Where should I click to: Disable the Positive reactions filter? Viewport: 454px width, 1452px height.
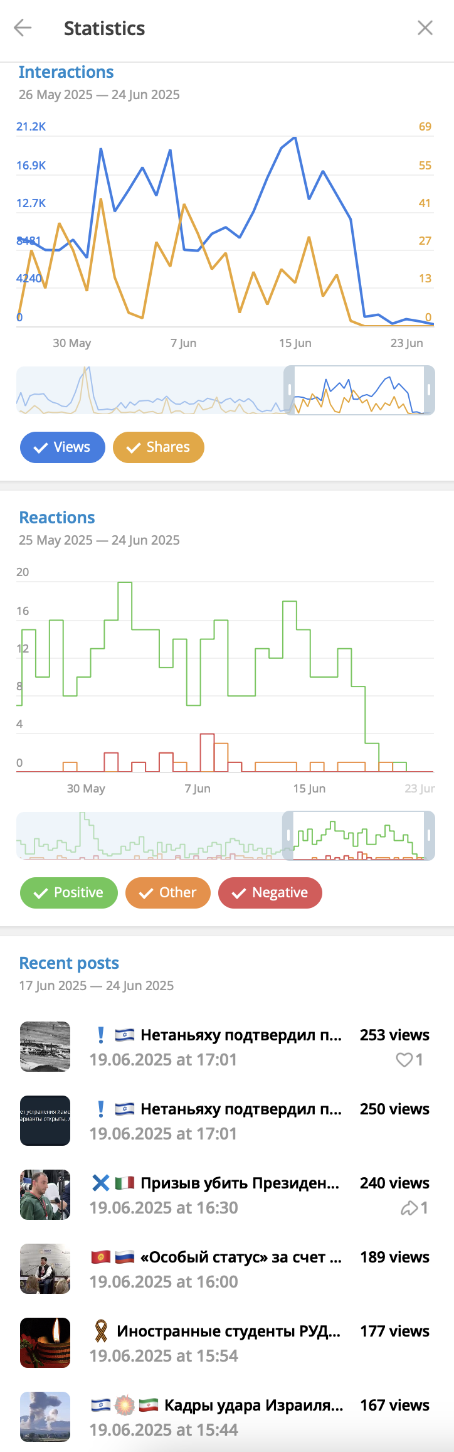[69, 893]
